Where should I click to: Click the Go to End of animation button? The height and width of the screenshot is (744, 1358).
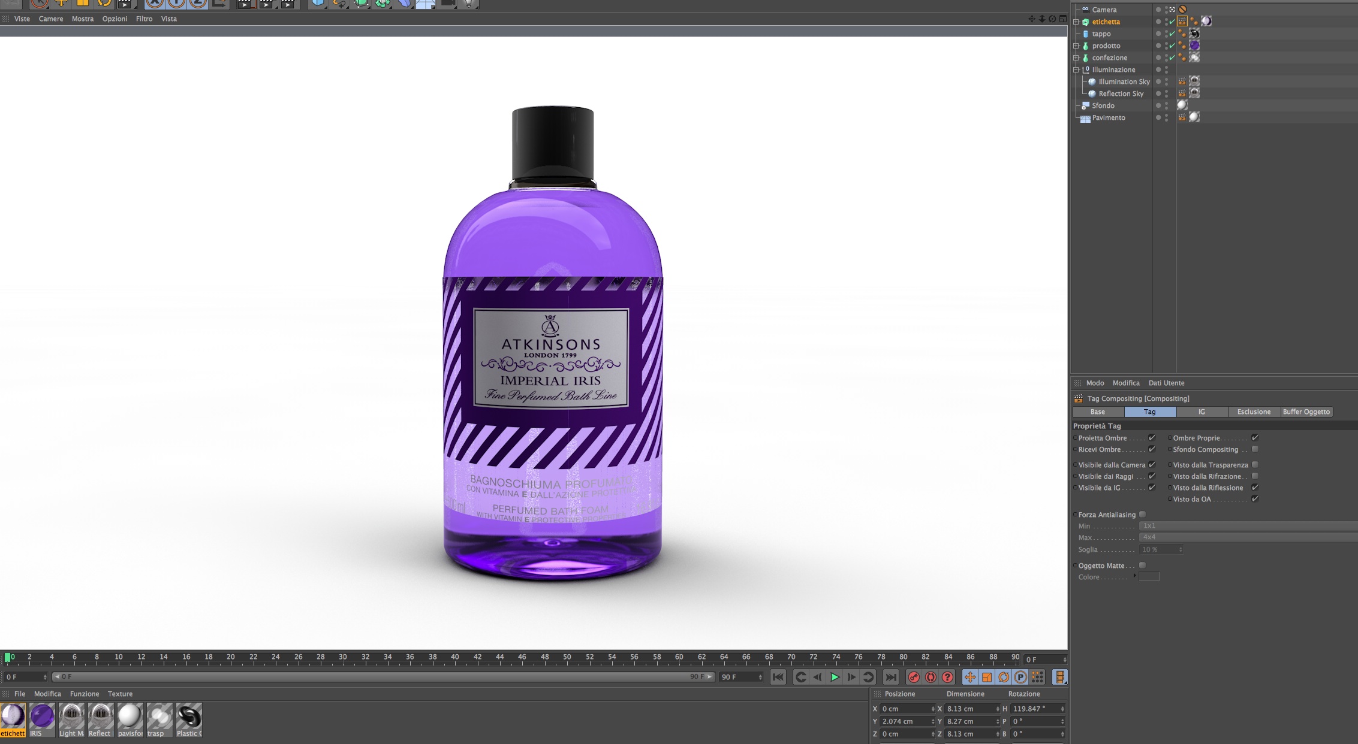pos(891,677)
